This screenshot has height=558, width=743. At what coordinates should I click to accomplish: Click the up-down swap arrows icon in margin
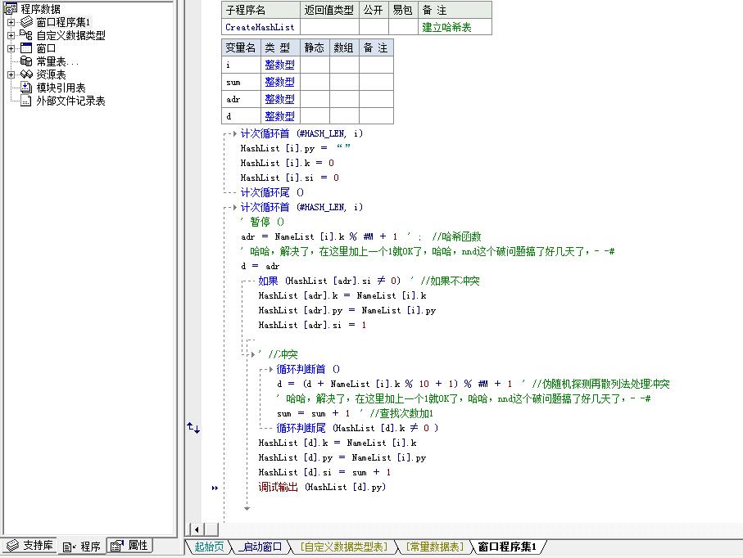(193, 427)
